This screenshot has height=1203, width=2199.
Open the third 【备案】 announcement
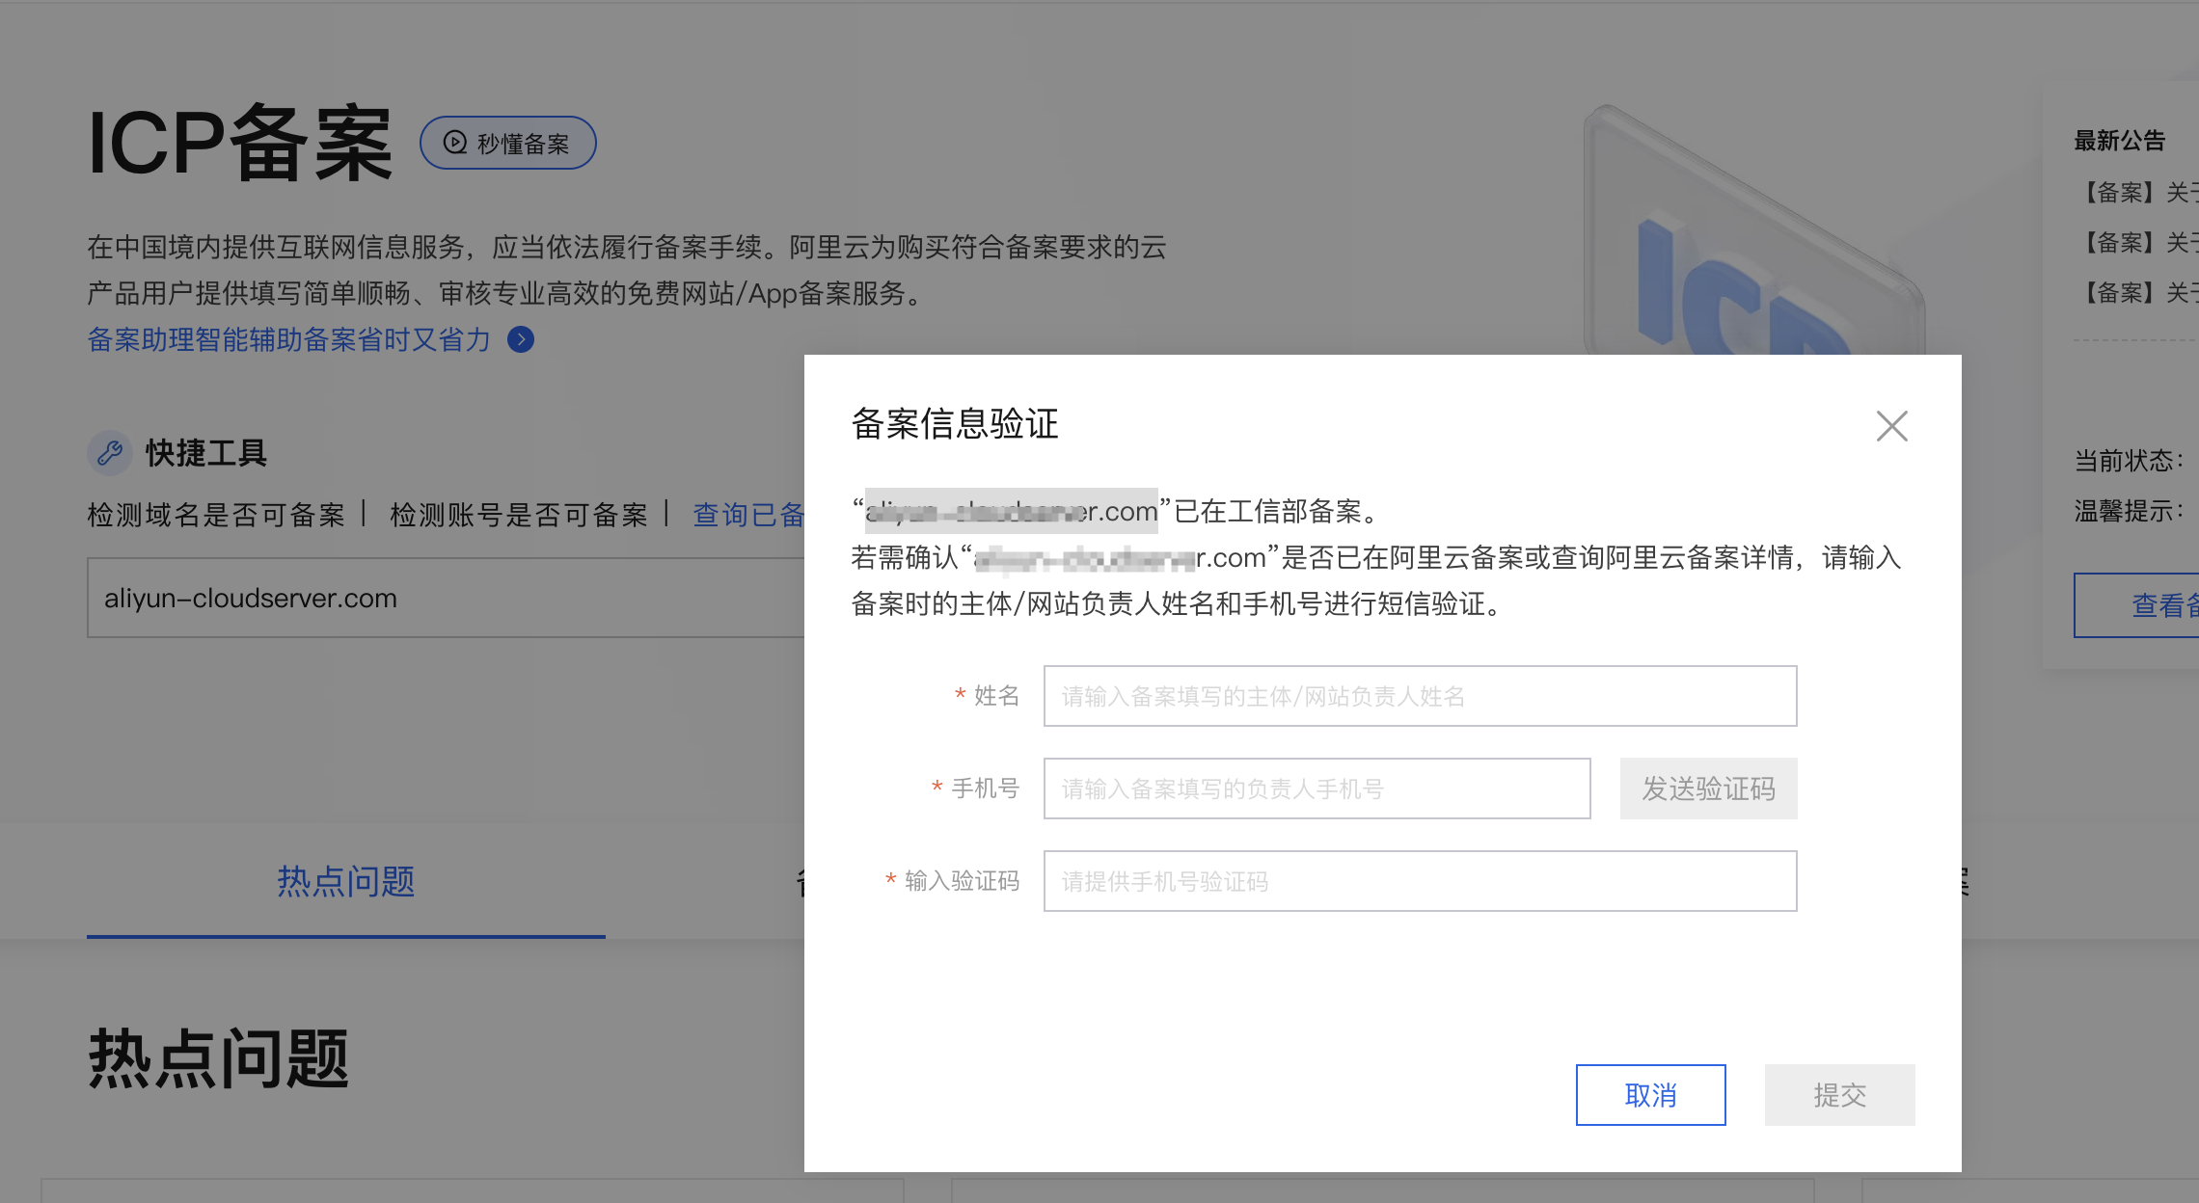[2135, 293]
